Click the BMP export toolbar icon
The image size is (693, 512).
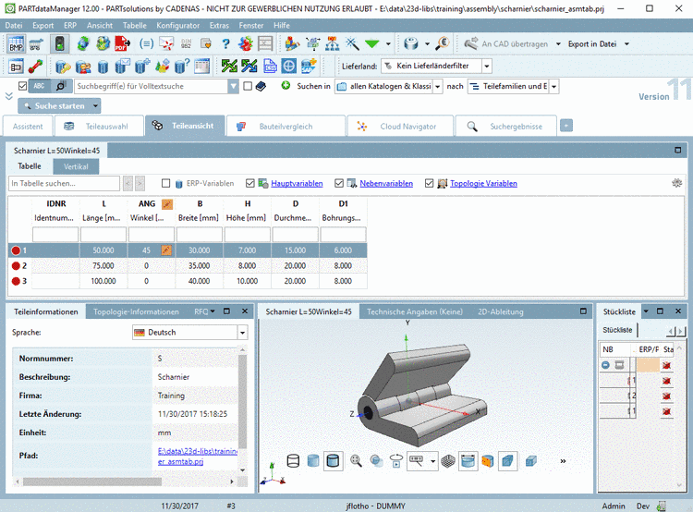click(x=16, y=43)
